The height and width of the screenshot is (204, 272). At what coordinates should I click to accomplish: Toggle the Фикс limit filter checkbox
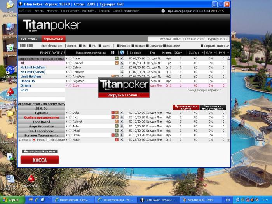(x=100, y=46)
